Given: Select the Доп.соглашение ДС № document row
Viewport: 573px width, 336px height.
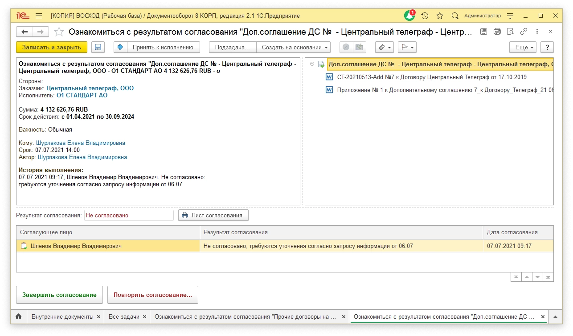Looking at the screenshot, I should (x=441, y=64).
